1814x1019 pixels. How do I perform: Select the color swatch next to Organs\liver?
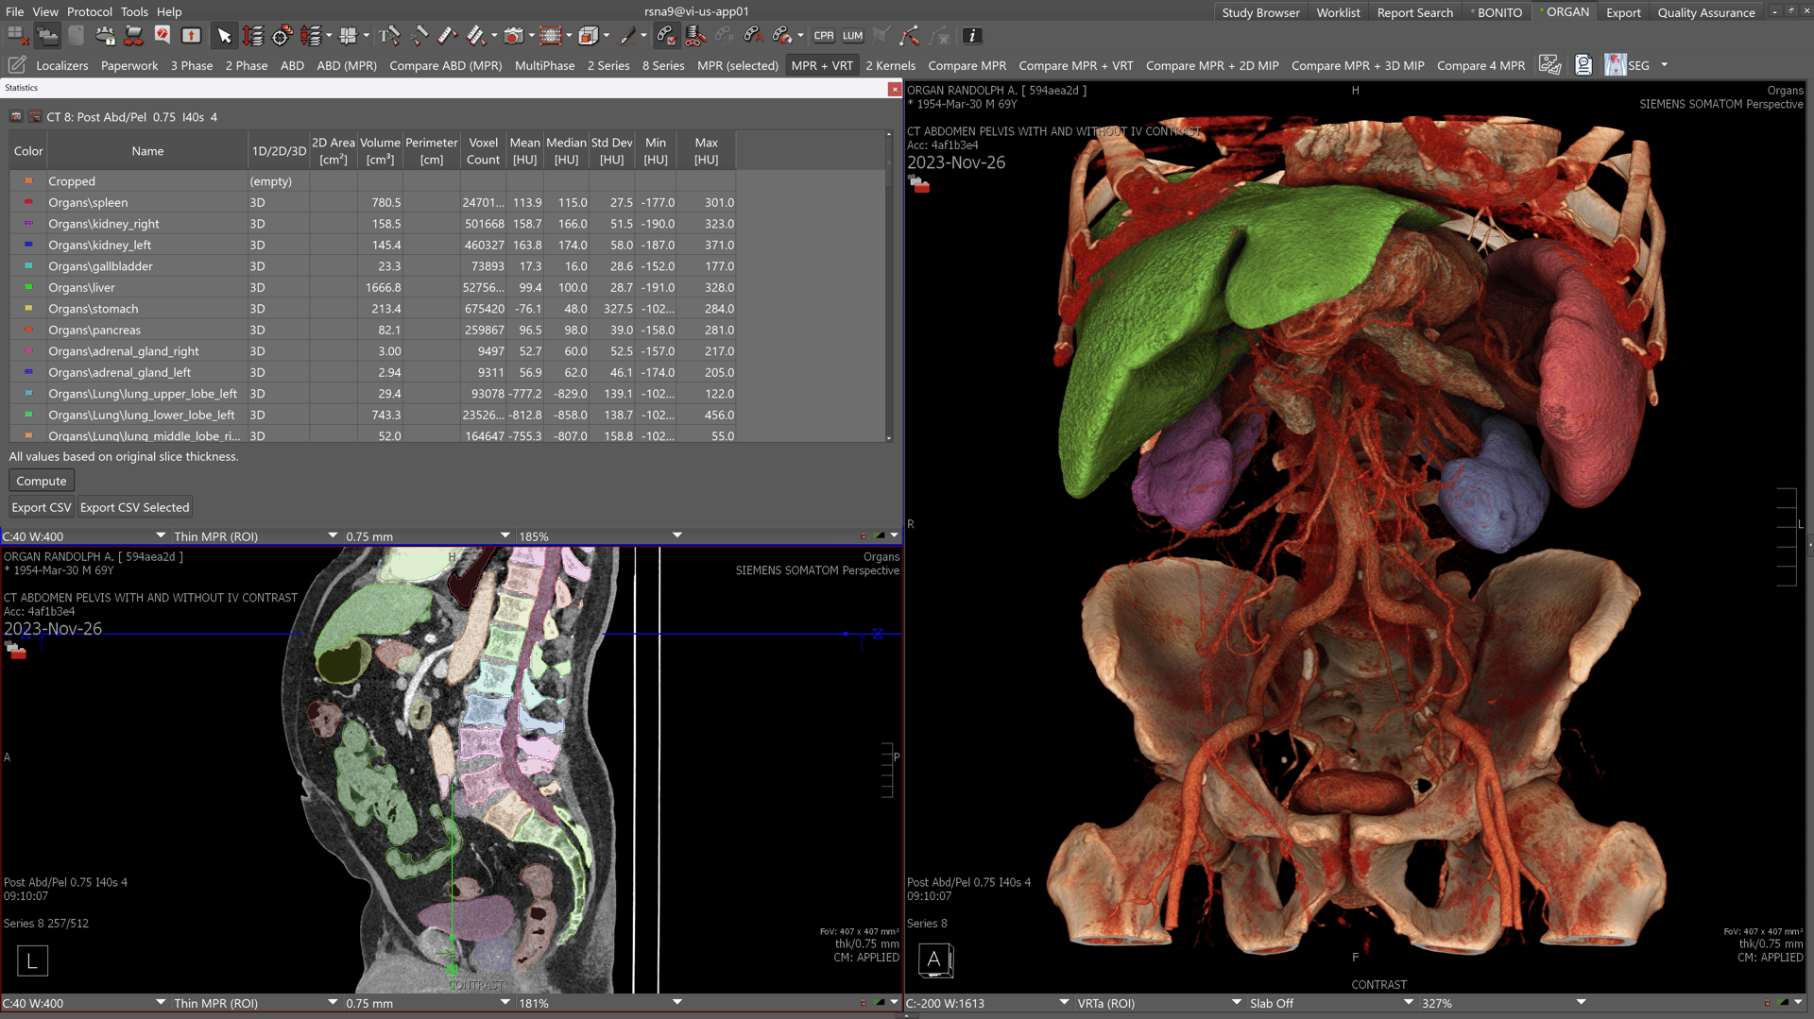tap(27, 287)
